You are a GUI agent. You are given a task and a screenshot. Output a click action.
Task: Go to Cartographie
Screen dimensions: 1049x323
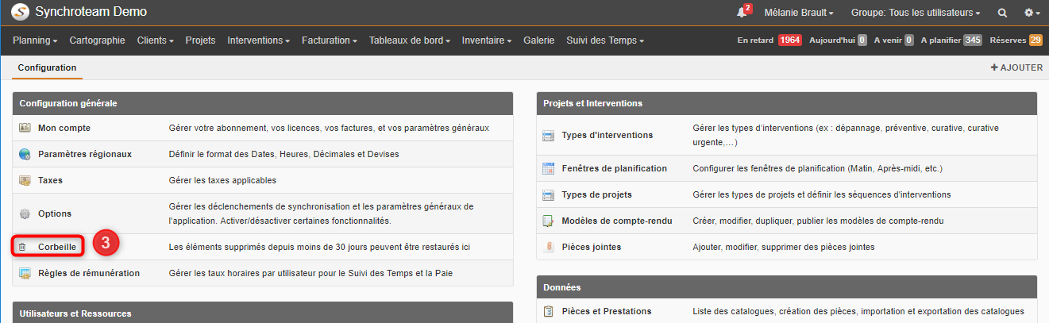97,40
